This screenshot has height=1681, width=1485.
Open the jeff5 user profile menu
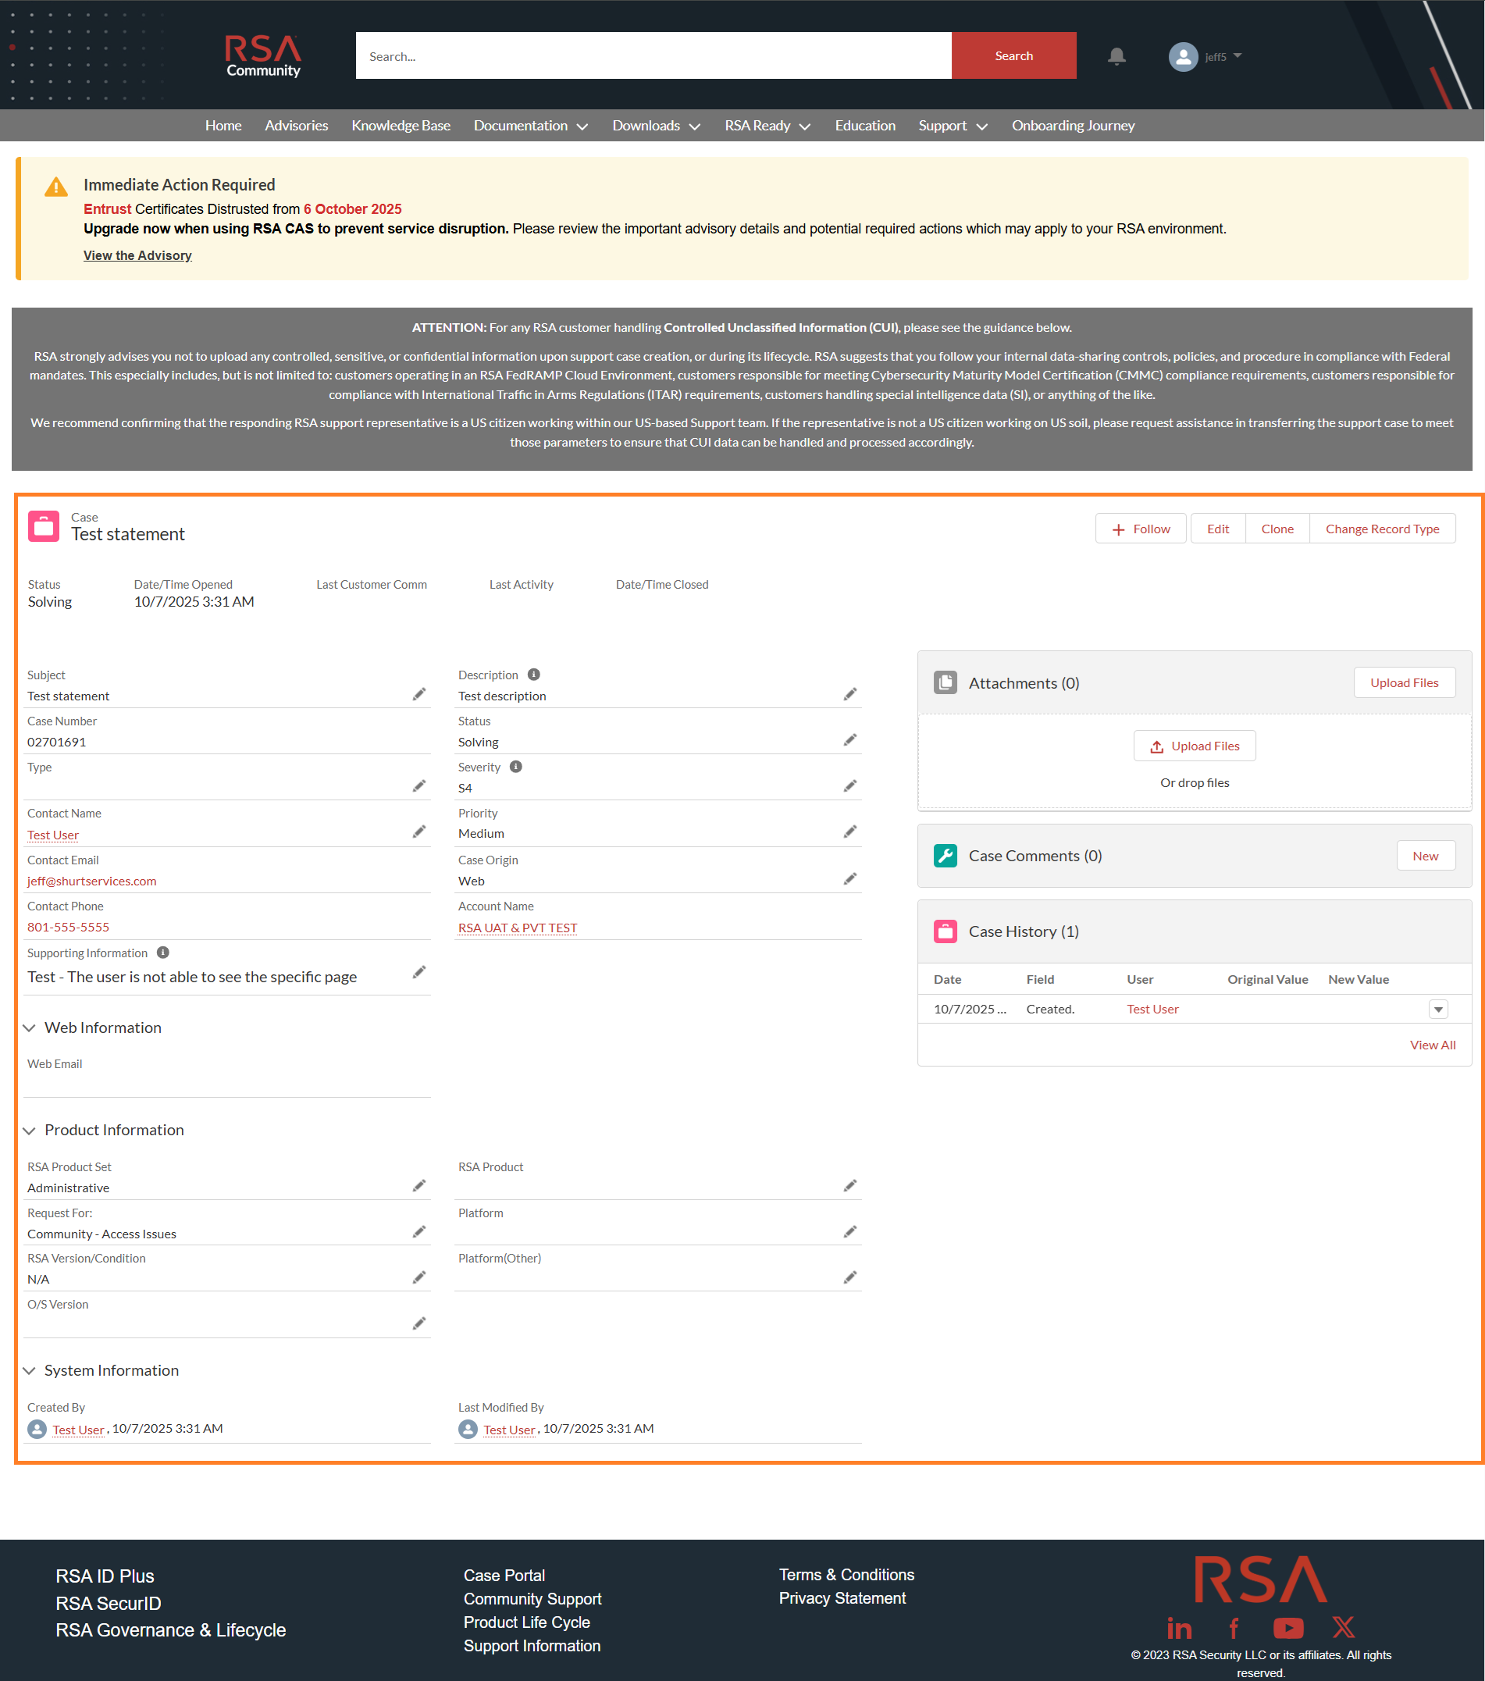click(1205, 57)
